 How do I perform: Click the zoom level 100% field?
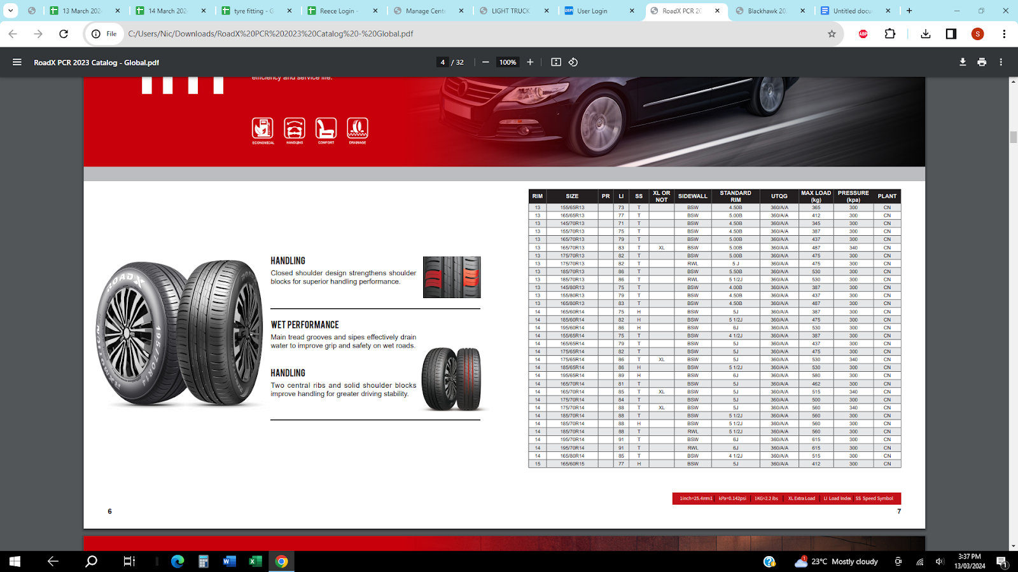[x=508, y=62]
